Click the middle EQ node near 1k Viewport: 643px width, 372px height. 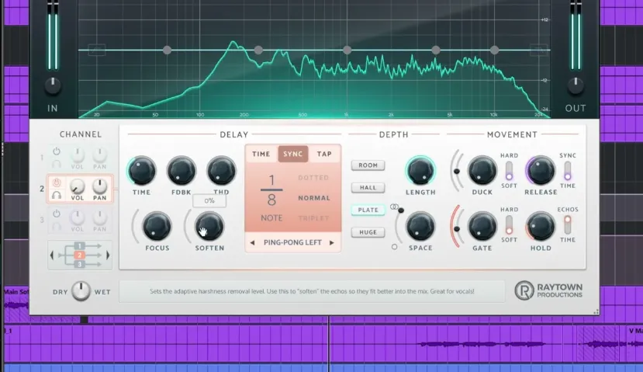tap(347, 50)
